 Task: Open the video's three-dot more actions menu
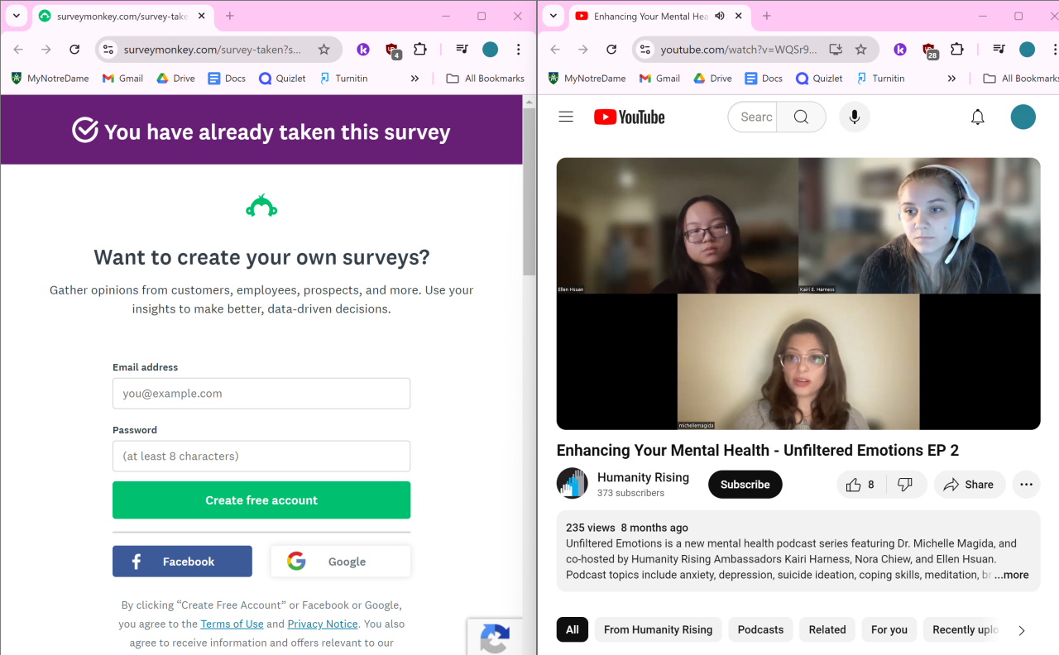[1027, 485]
